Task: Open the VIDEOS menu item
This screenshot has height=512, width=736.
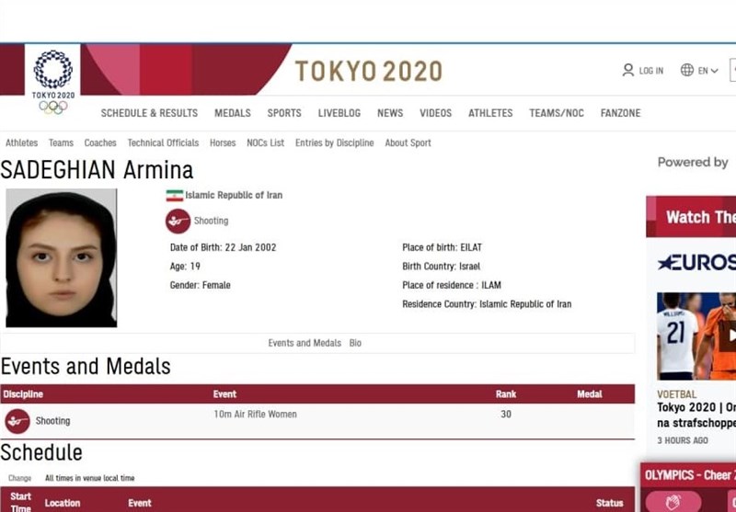Action: click(x=435, y=113)
